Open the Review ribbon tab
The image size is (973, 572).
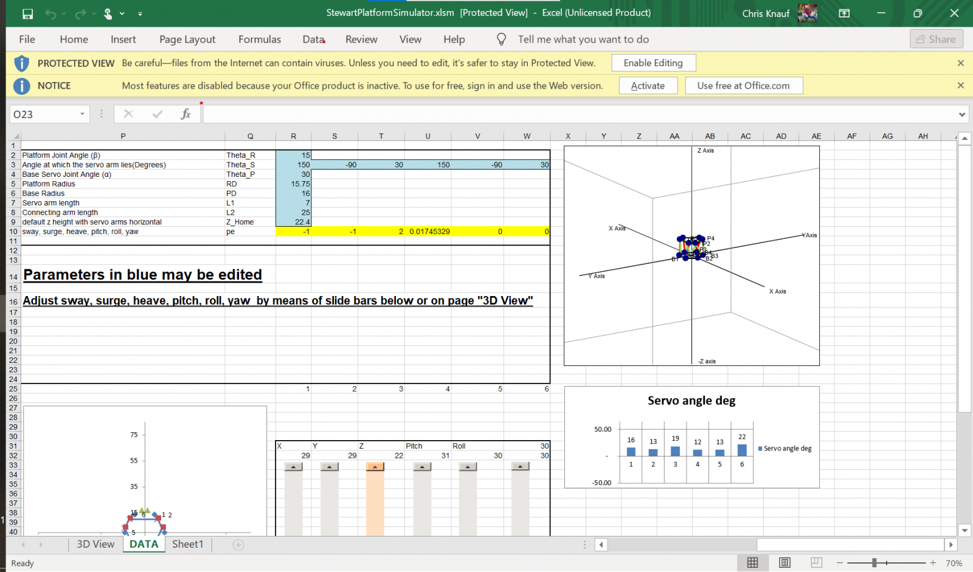coord(361,40)
